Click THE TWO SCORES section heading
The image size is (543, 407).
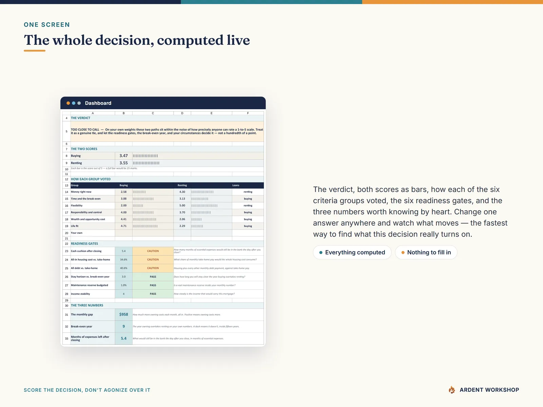(84, 149)
